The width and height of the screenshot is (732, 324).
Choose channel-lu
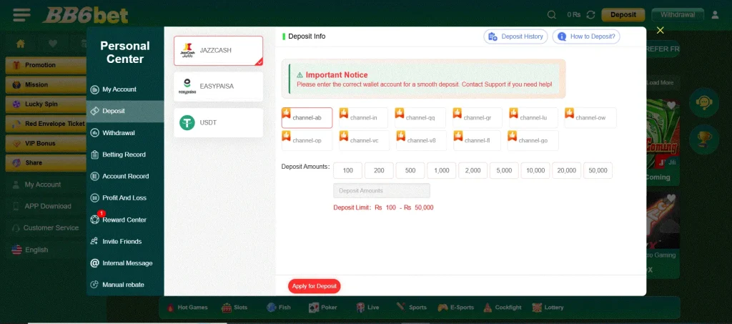[533, 117]
